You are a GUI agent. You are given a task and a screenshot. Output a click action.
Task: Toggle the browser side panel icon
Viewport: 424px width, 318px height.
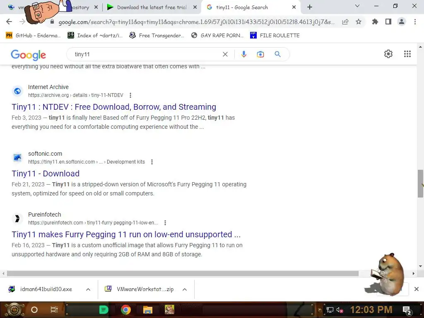[388, 22]
